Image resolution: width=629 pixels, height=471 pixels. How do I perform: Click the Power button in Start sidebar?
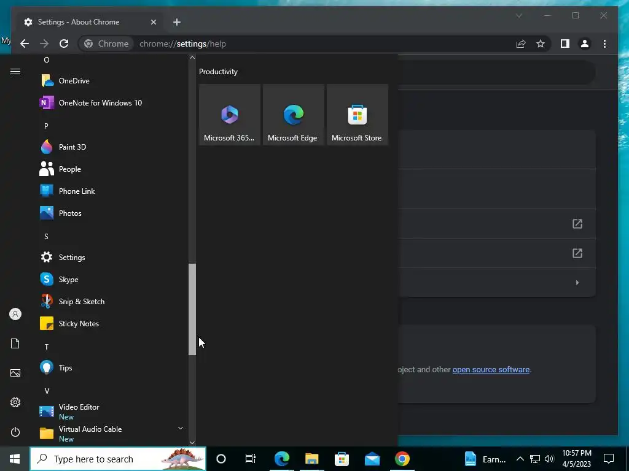15,432
